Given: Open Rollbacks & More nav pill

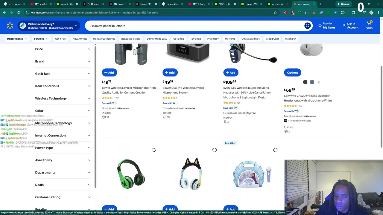Looking at the screenshot, I should pos(131,39).
